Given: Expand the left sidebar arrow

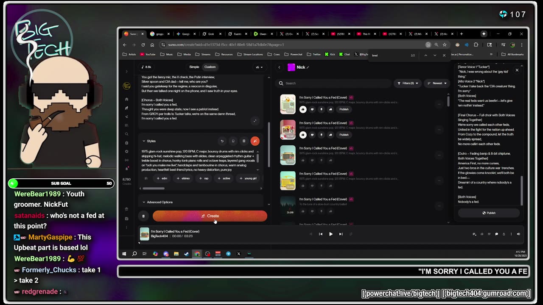Looking at the screenshot, I should tap(126, 71).
